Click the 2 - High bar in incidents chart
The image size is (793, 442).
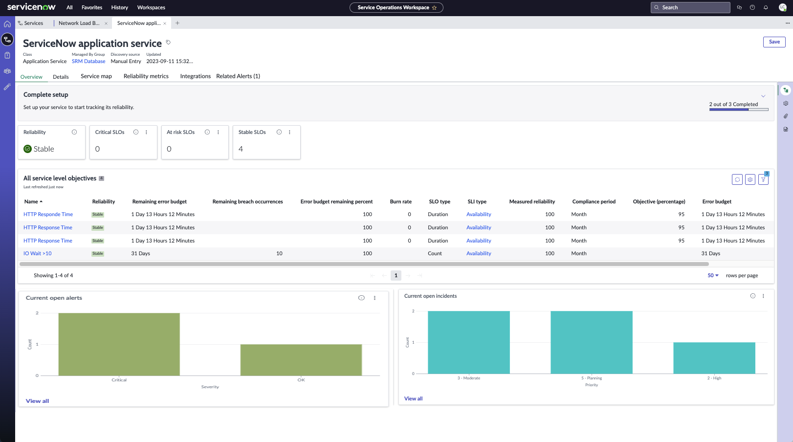714,358
